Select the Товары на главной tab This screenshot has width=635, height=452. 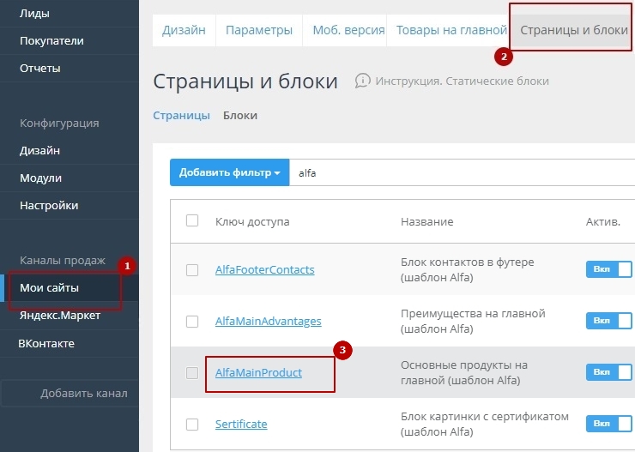pos(451,30)
